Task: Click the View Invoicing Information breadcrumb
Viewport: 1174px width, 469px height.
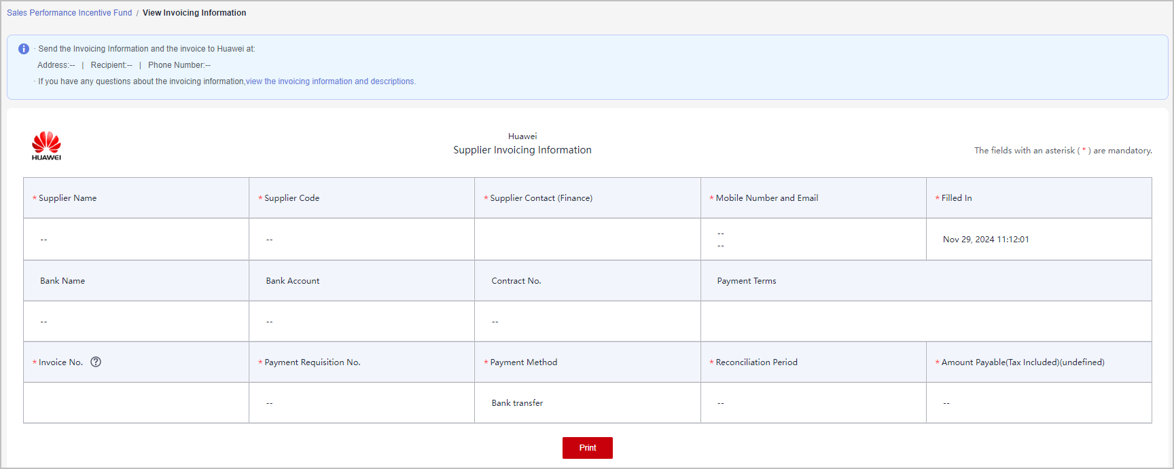Action: click(194, 13)
